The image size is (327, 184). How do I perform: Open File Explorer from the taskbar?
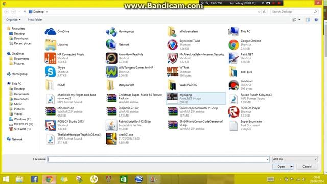click(19, 179)
